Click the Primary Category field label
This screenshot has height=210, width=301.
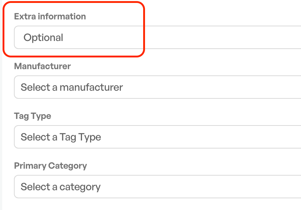click(51, 166)
